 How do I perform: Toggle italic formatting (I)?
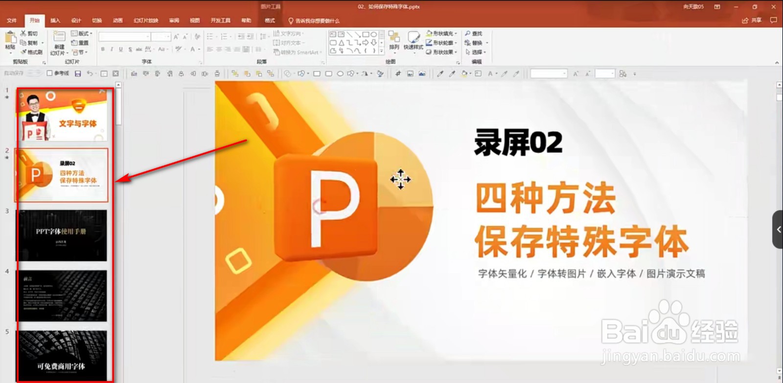[x=112, y=49]
